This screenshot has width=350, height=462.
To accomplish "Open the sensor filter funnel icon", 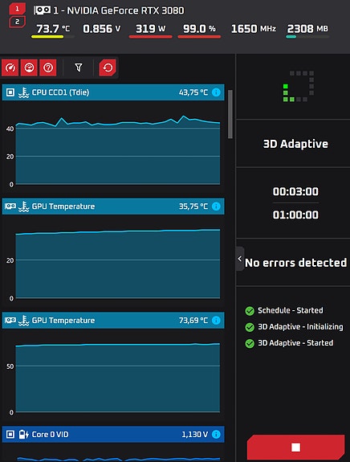I will [79, 67].
